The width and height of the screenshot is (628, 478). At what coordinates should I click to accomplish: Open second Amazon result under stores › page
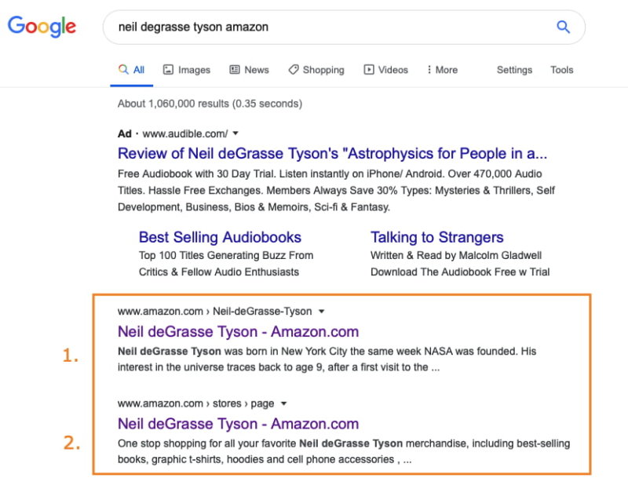pyautogui.click(x=238, y=424)
